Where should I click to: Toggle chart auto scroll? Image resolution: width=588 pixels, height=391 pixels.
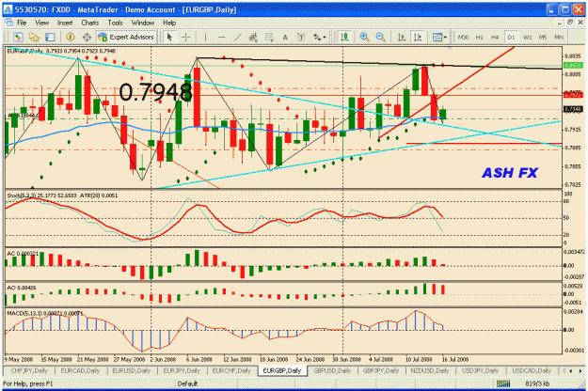[x=401, y=37]
